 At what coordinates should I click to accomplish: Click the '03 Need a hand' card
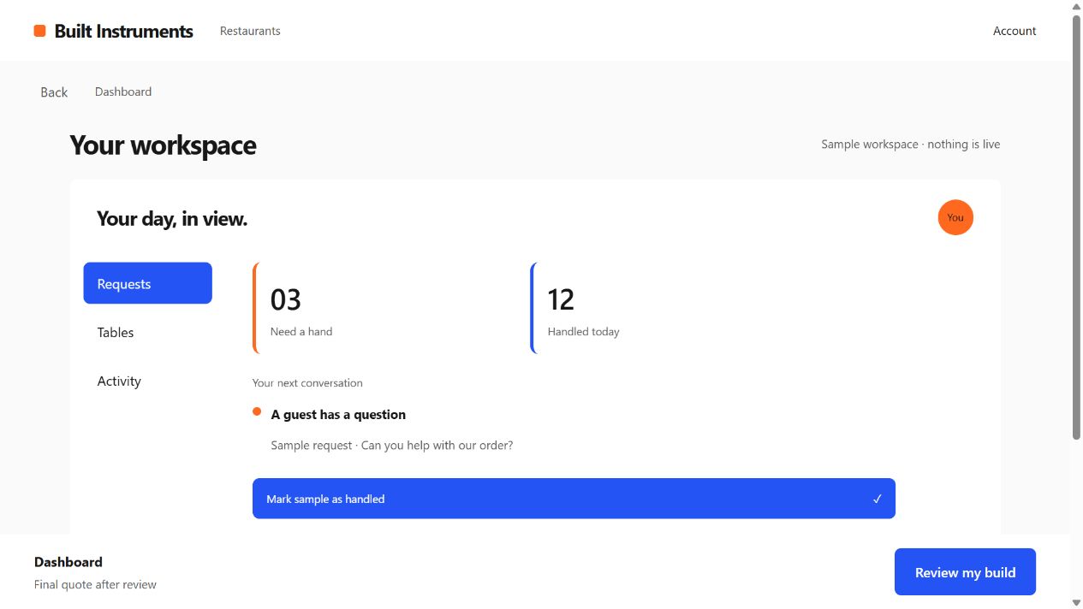[384, 308]
